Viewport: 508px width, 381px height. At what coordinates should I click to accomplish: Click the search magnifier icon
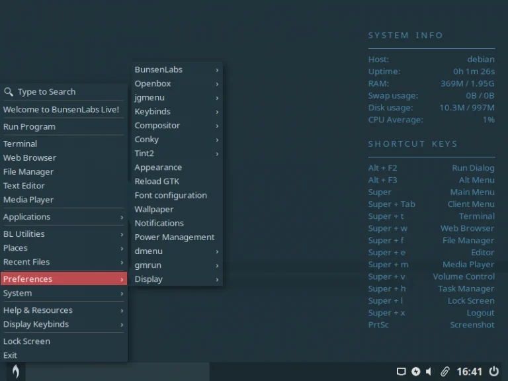pos(9,92)
